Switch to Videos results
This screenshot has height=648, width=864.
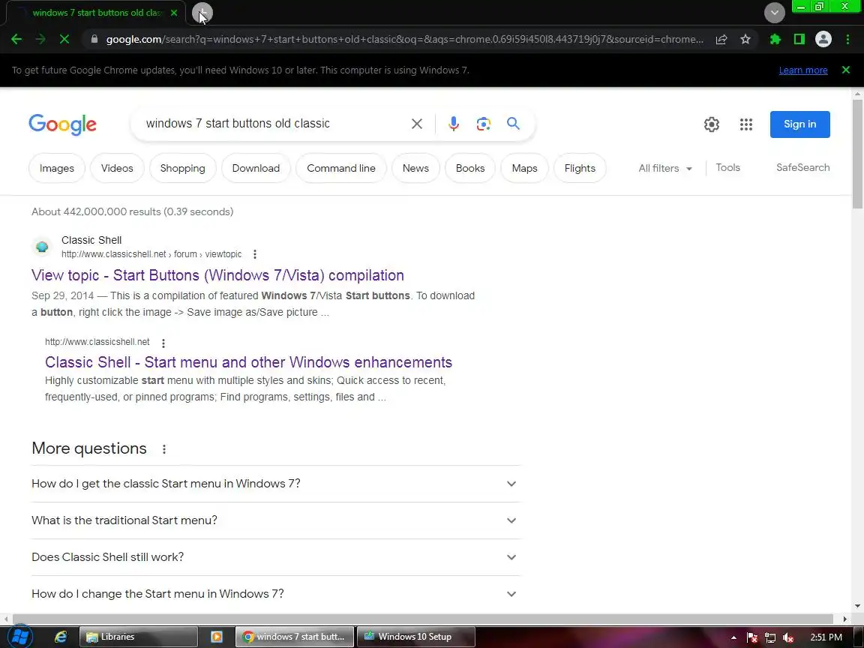(117, 168)
